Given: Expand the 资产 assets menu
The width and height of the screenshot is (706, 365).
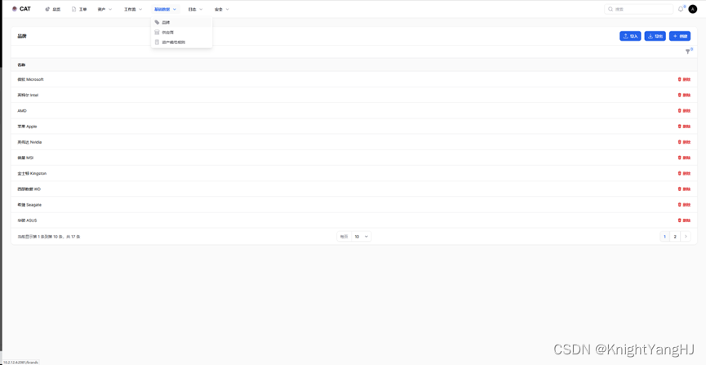Looking at the screenshot, I should (x=104, y=9).
